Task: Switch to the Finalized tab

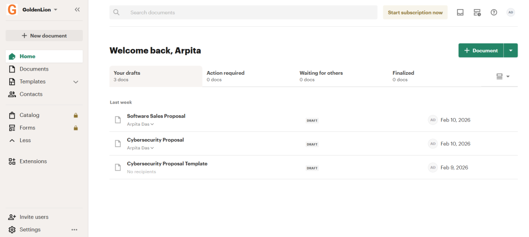Action: point(435,76)
